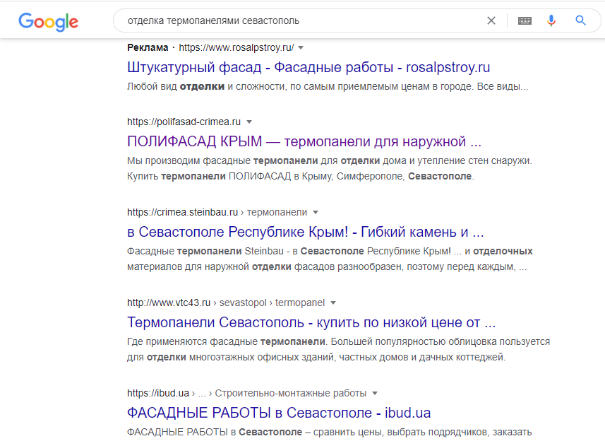The image size is (605, 441).
Task: Click the Google logo
Action: pyautogui.click(x=48, y=21)
